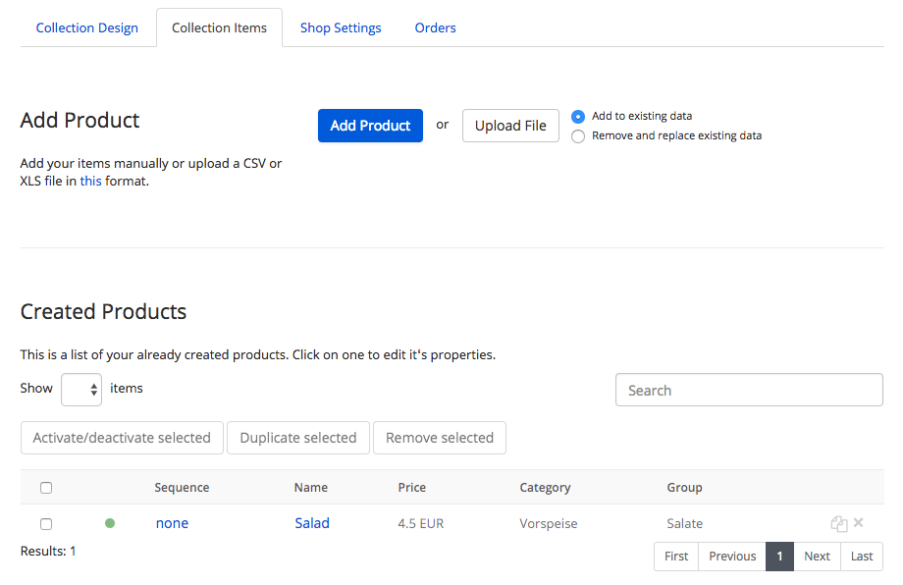Click Duplicate selected button
903x585 pixels.
(297, 438)
